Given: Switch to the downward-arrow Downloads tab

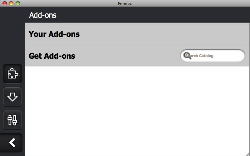Looking at the screenshot, I should [12, 97].
